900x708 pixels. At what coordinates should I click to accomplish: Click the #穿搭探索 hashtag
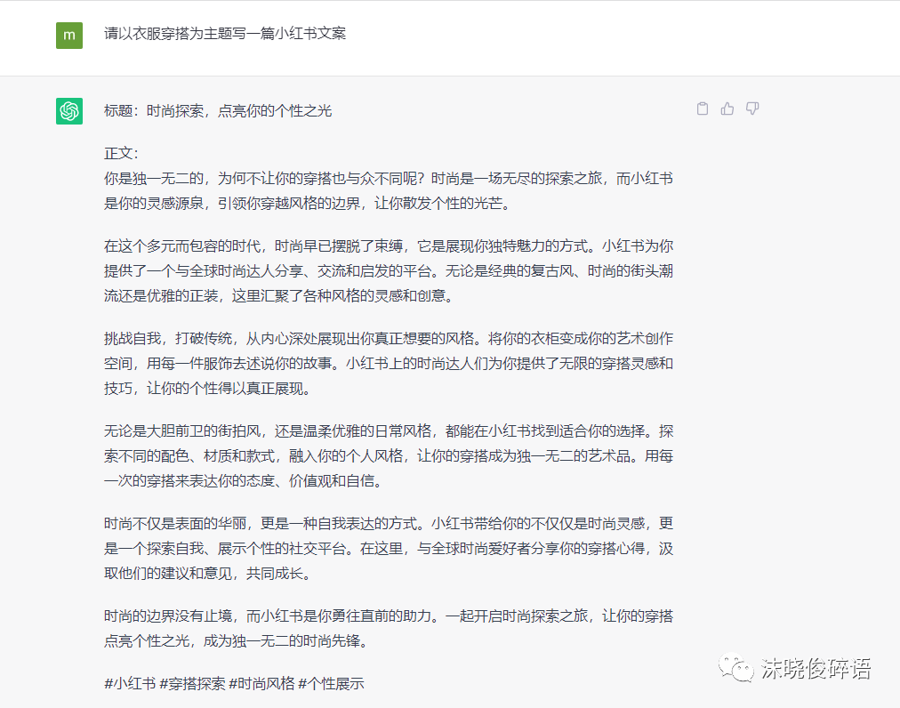[x=192, y=683]
